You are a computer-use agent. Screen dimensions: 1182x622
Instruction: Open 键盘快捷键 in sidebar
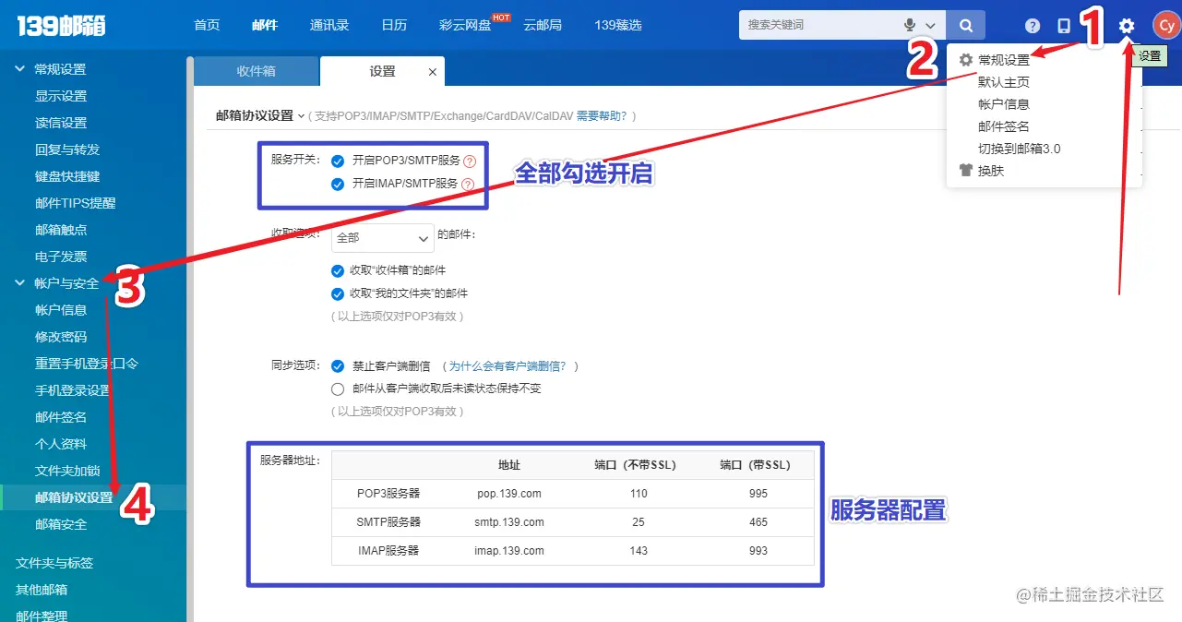click(x=67, y=176)
